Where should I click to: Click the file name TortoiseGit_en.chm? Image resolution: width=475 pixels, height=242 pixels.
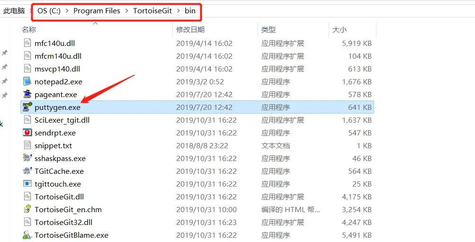pyautogui.click(x=68, y=210)
